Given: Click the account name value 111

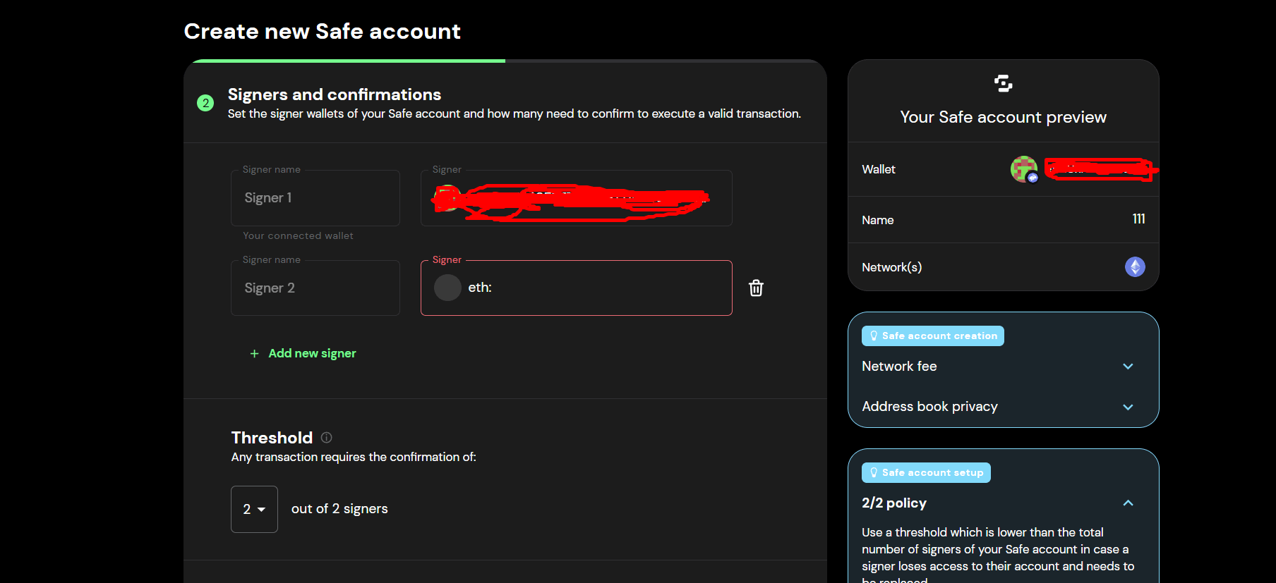Looking at the screenshot, I should (x=1138, y=219).
